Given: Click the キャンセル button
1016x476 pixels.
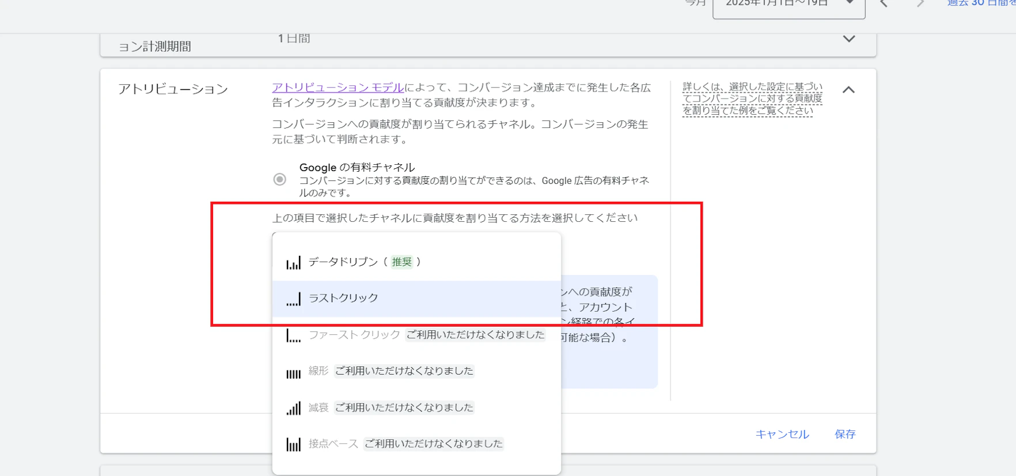Looking at the screenshot, I should pyautogui.click(x=782, y=435).
